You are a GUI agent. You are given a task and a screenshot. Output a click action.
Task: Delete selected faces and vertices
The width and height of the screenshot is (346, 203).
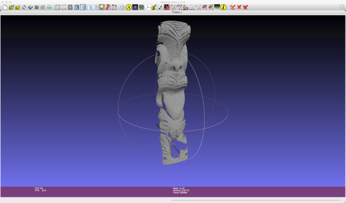pyautogui.click(x=245, y=7)
